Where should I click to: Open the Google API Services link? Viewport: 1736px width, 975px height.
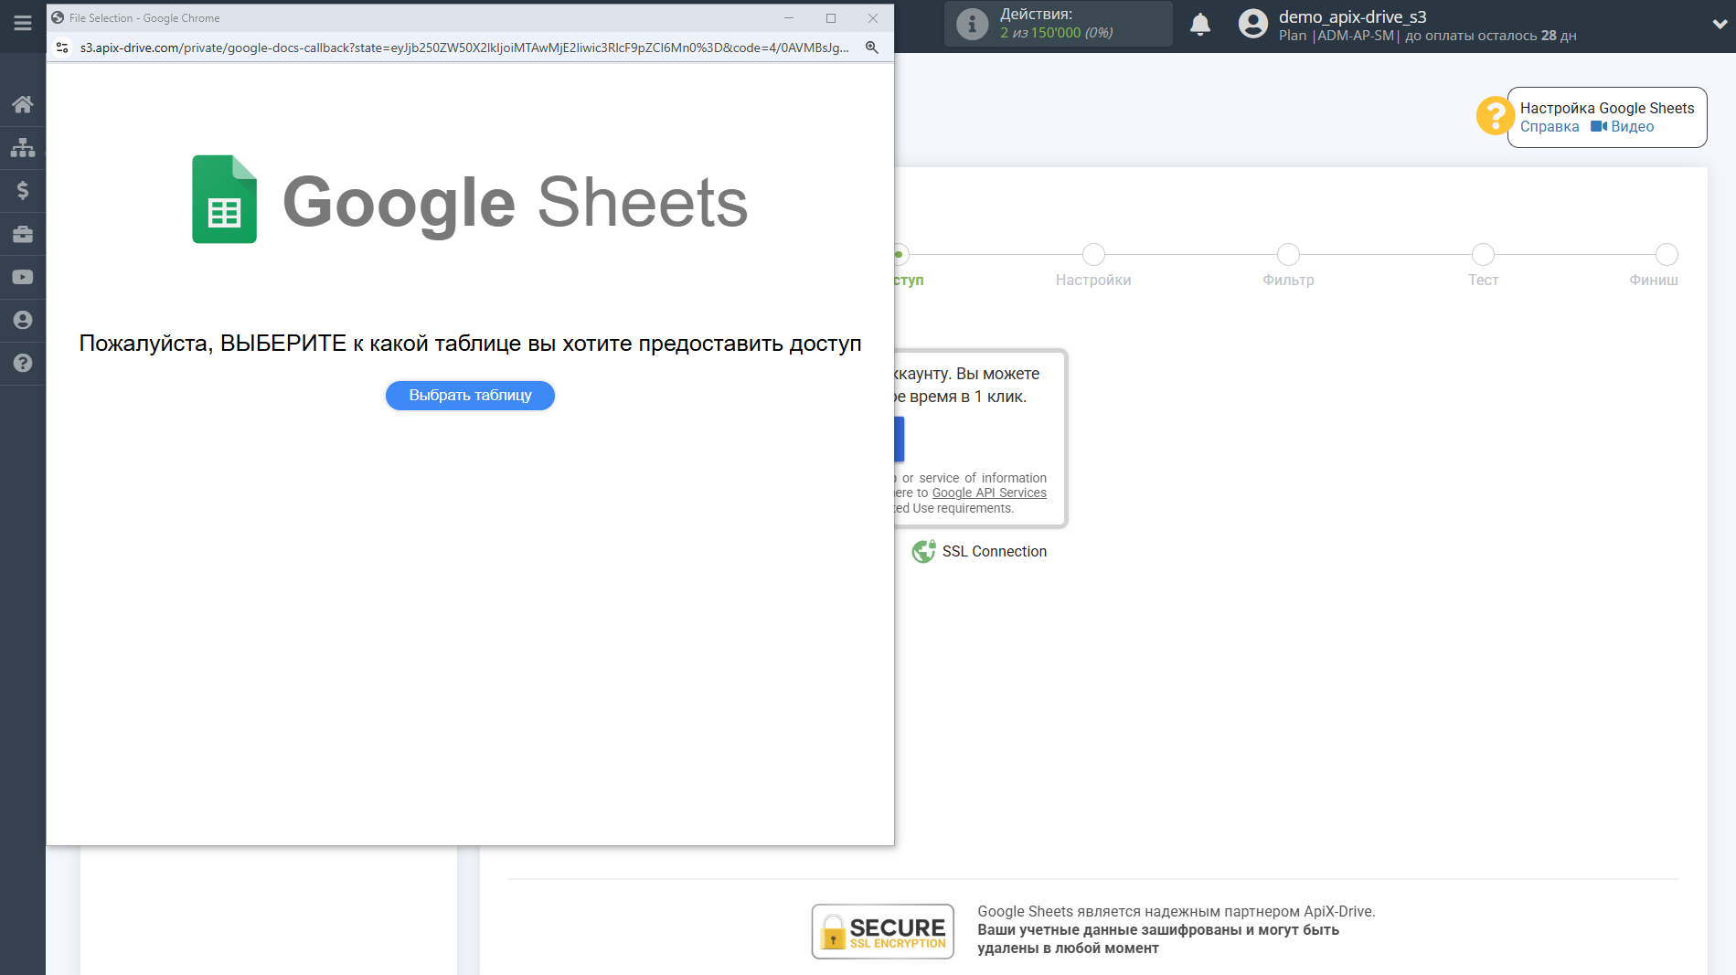click(989, 493)
